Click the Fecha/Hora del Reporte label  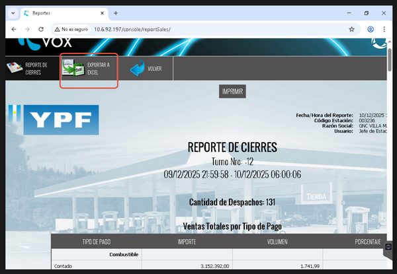click(x=325, y=115)
